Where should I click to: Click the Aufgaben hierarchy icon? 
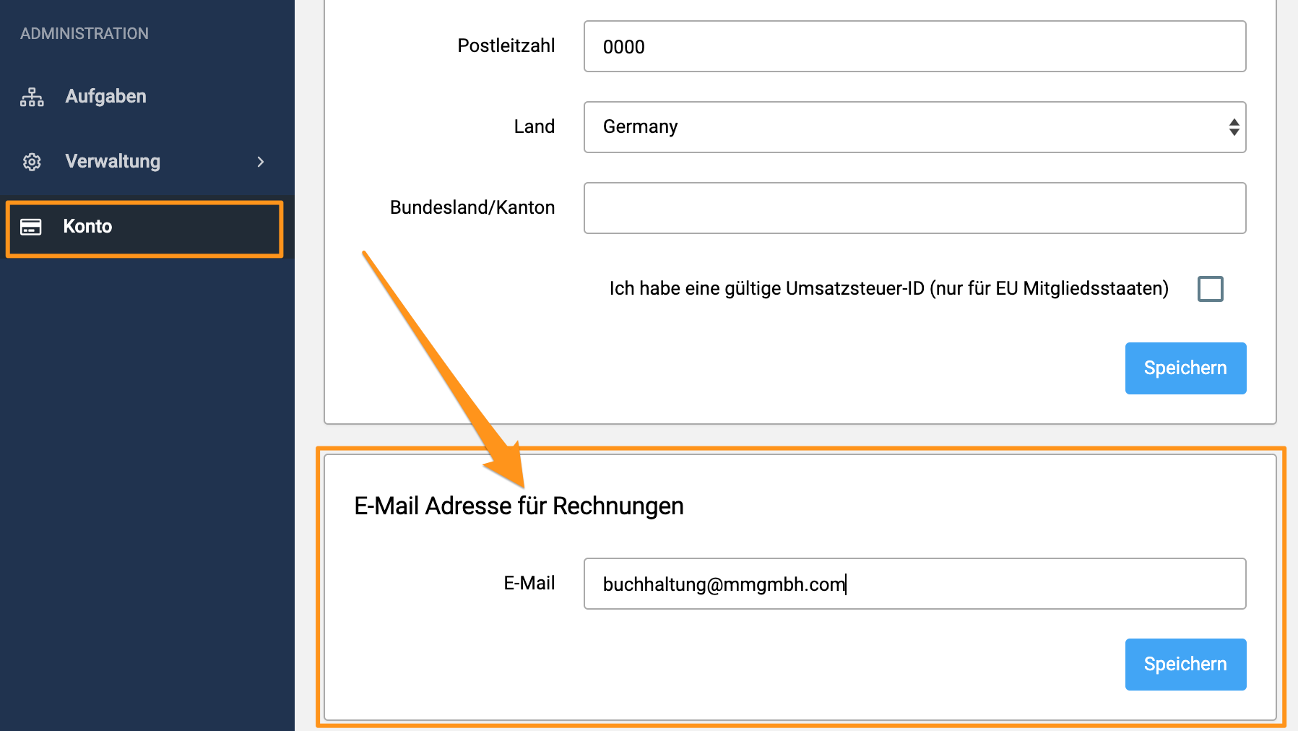coord(32,97)
